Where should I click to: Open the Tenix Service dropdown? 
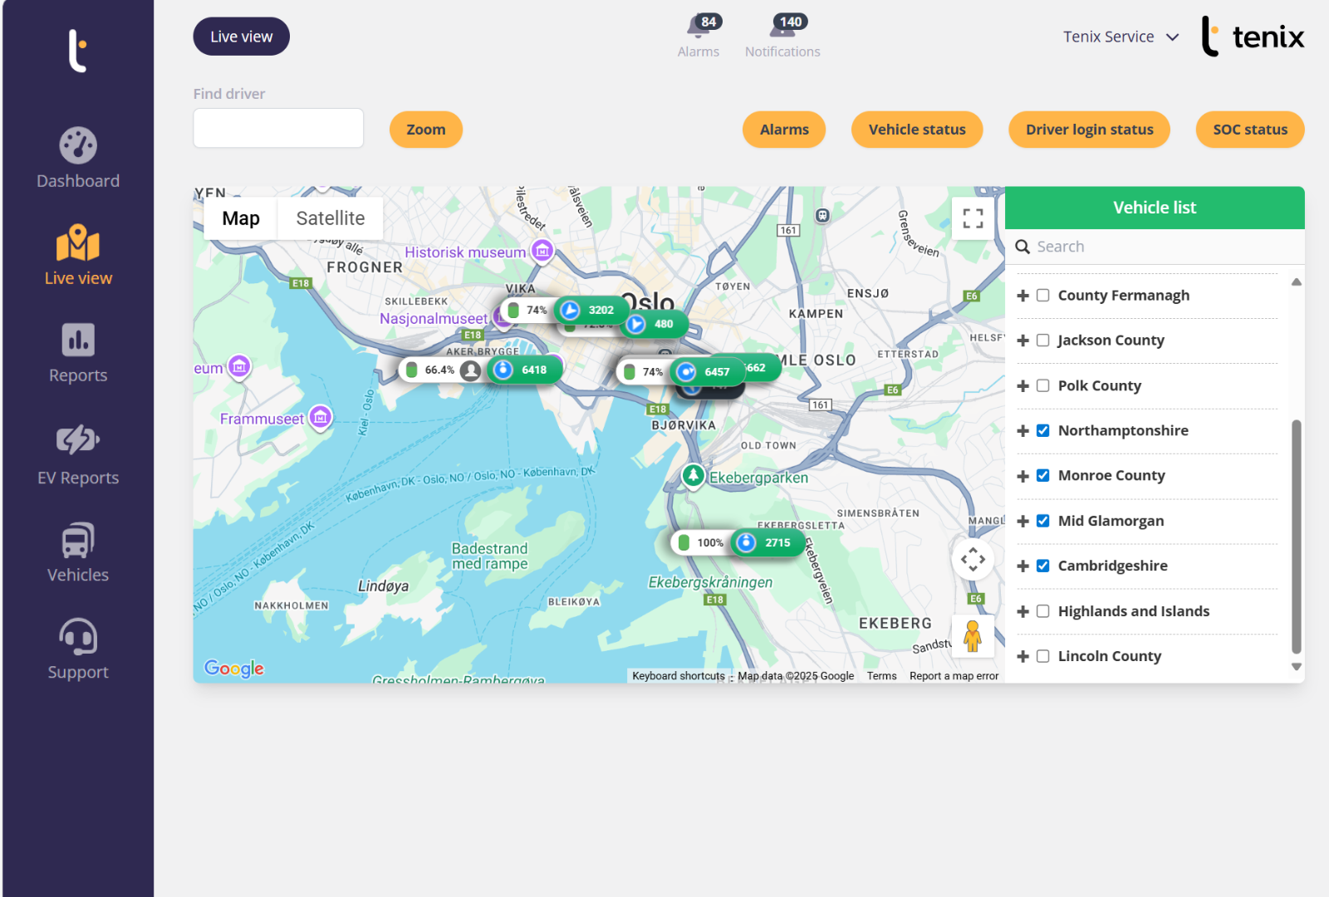[1121, 37]
